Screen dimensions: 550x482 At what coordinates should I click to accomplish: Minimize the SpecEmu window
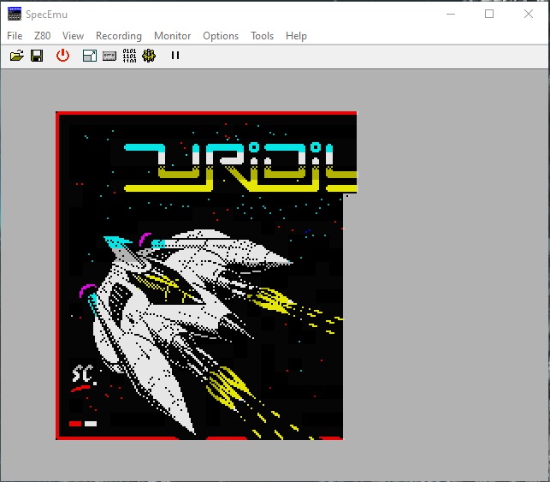click(x=451, y=14)
